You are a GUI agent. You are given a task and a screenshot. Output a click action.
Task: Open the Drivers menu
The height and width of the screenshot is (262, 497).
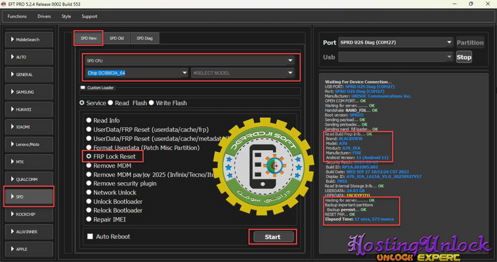pos(44,16)
